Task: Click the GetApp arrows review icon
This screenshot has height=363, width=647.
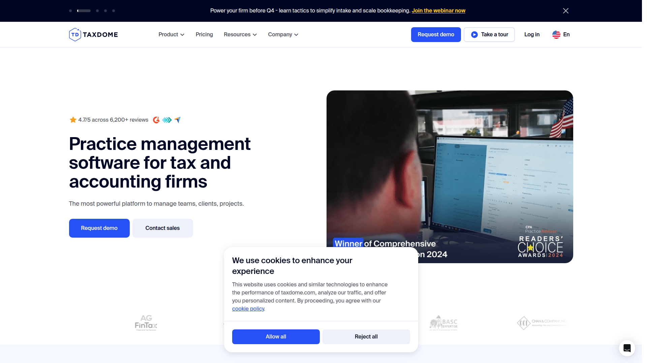Action: pos(167,120)
